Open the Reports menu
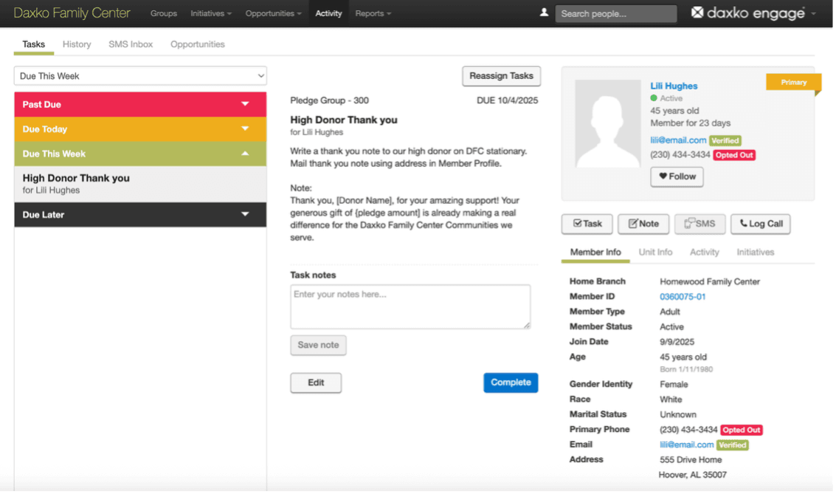Screen dimensions: 836x494 [373, 13]
